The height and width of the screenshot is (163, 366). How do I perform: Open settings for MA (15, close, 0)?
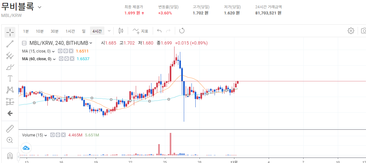(66, 51)
